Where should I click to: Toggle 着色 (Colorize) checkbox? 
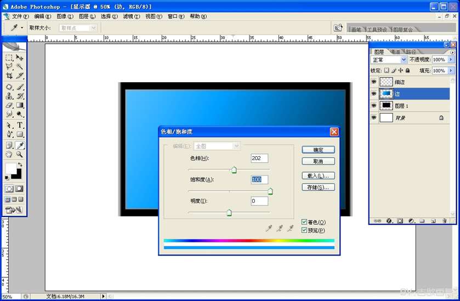(304, 222)
